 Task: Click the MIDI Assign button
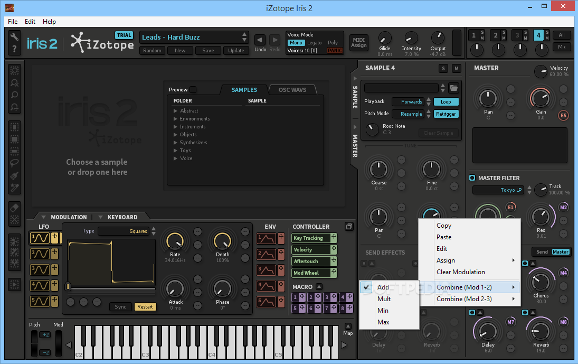pyautogui.click(x=358, y=42)
